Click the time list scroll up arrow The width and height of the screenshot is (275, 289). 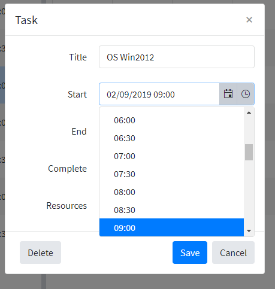pos(249,112)
